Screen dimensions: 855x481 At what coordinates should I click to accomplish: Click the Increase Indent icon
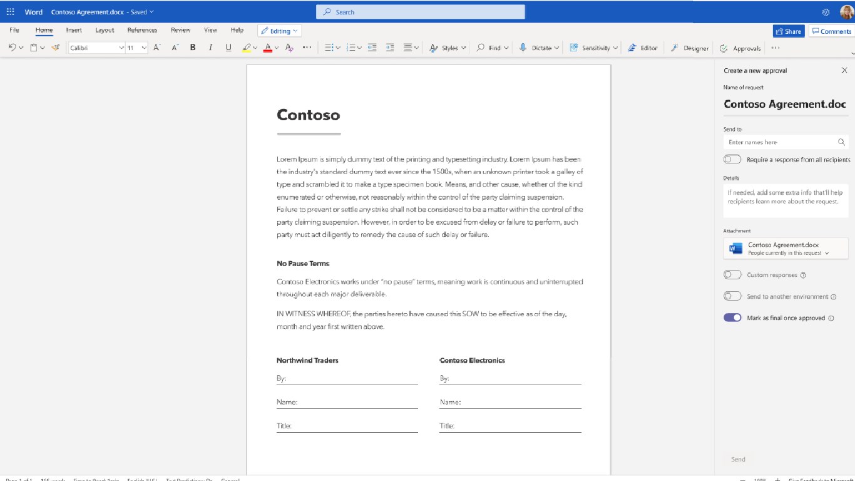tap(390, 48)
